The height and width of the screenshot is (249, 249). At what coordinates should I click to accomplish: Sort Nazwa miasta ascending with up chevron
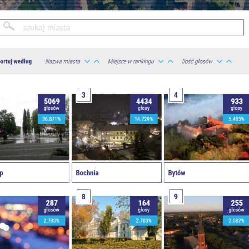pos(97,61)
